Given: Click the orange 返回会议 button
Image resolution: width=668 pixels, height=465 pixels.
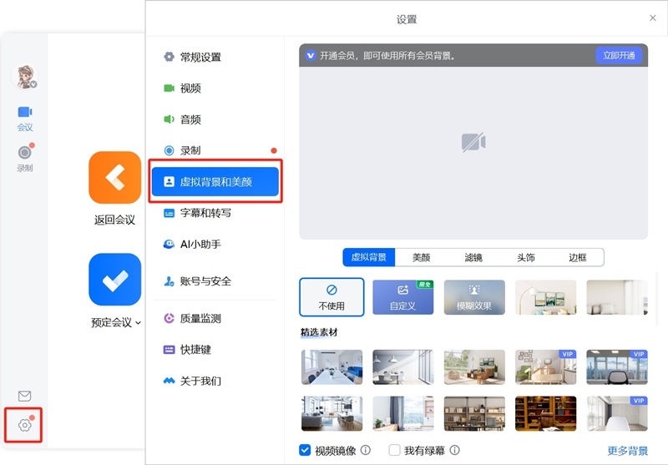Looking at the screenshot, I should [x=114, y=178].
